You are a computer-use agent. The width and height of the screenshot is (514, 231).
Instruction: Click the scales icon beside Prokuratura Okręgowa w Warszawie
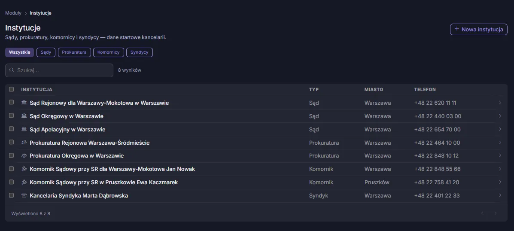pos(24,155)
